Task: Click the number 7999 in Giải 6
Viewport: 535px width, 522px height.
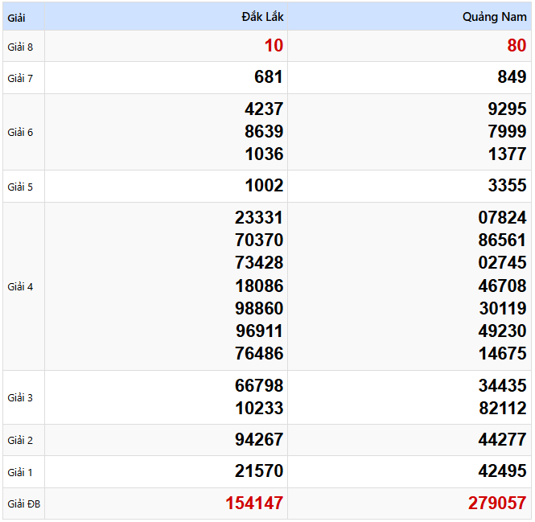Action: (x=507, y=132)
